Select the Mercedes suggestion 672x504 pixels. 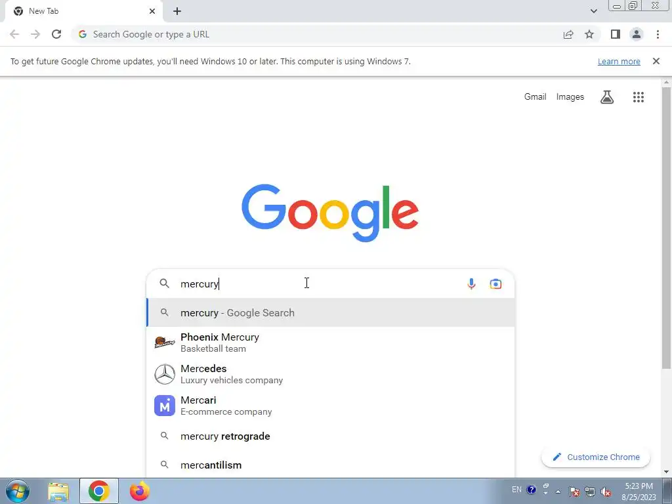331,374
